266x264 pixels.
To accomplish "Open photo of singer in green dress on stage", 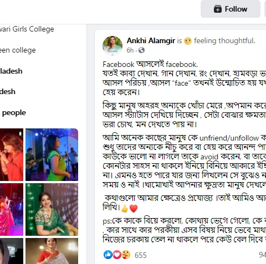I will coord(52,154).
